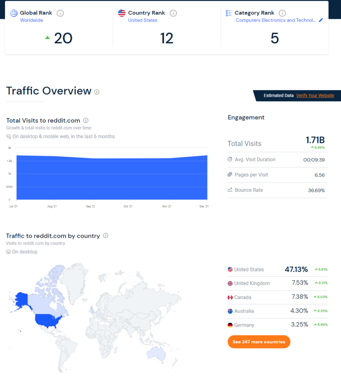341x387 pixels.
Task: Open the Verify Your Website link
Action: click(315, 96)
